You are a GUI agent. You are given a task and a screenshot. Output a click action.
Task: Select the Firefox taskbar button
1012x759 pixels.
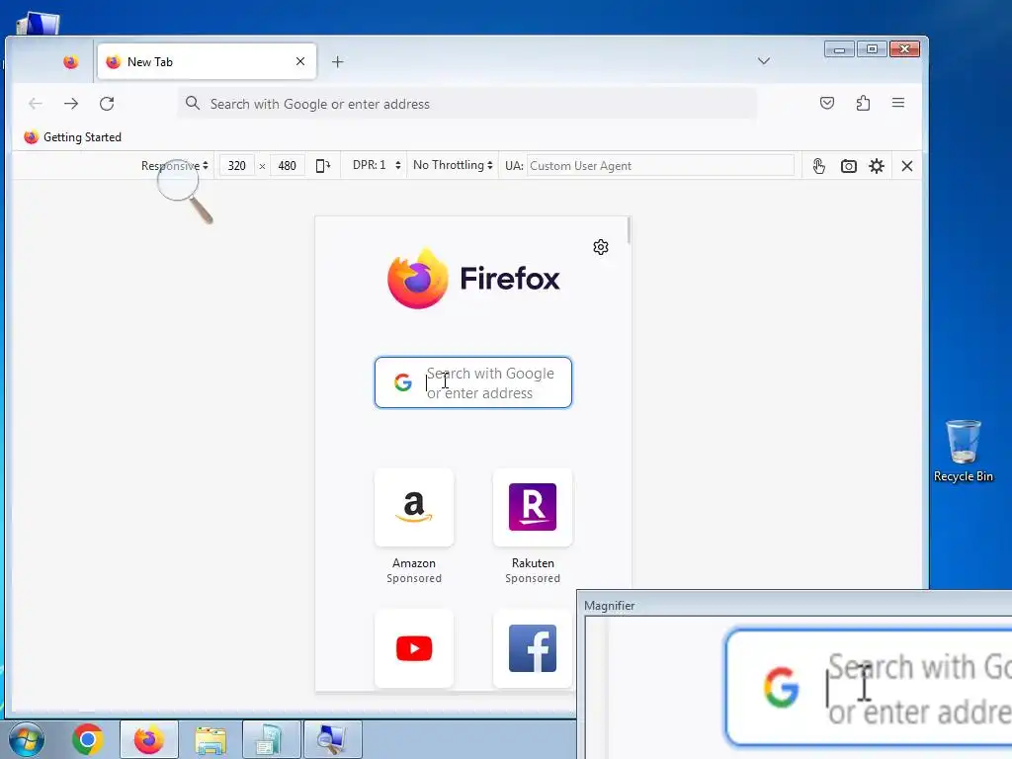coord(149,739)
